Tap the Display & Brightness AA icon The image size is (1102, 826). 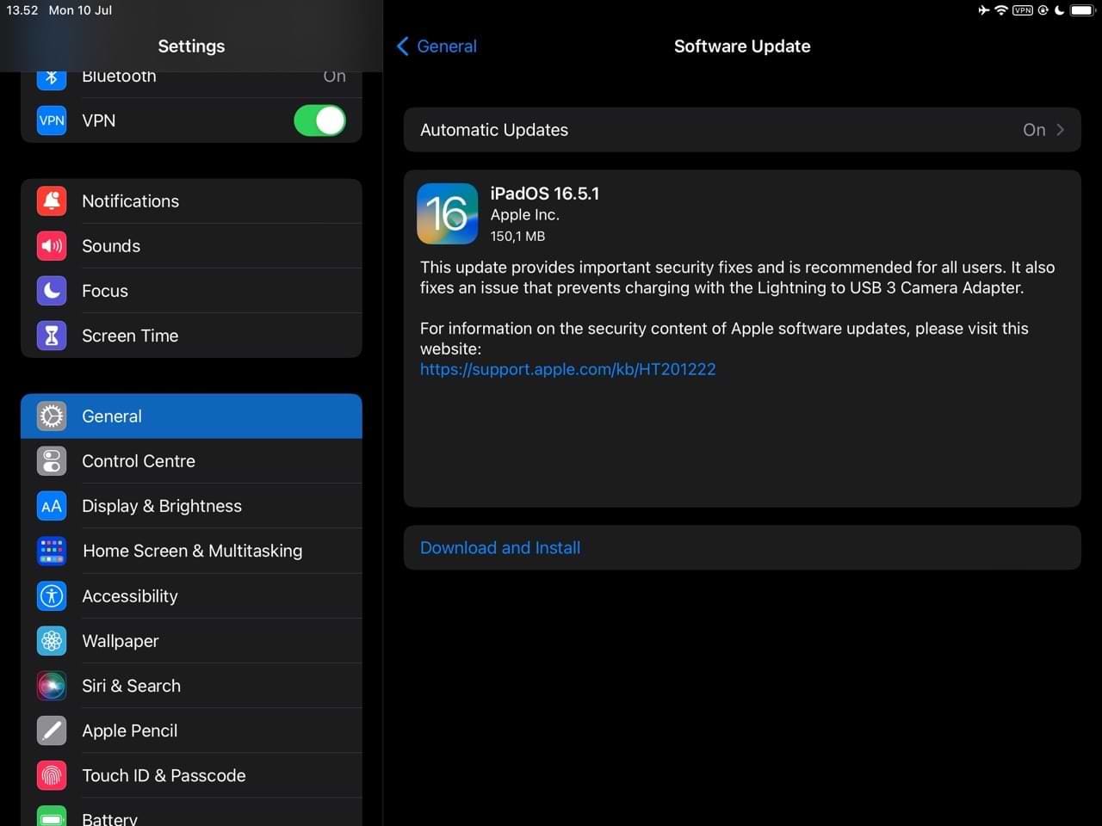[x=52, y=506]
